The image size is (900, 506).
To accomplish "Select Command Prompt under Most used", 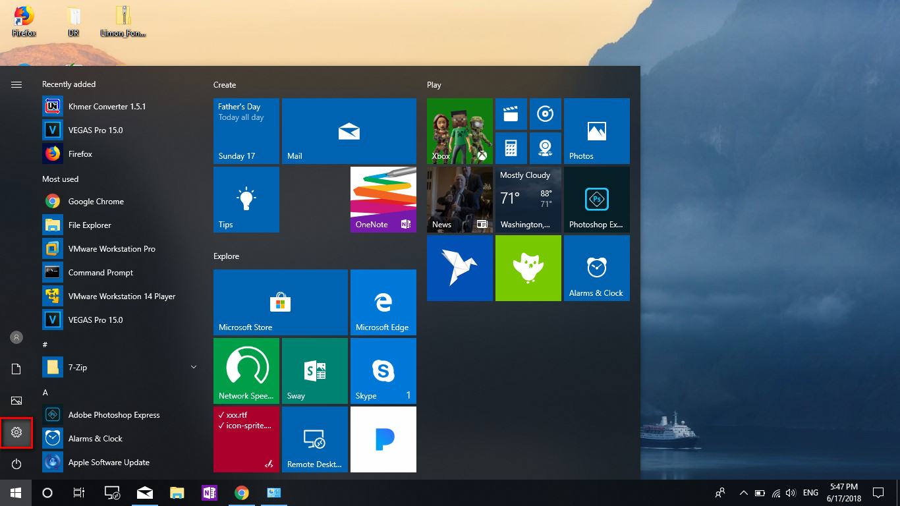I will [100, 272].
